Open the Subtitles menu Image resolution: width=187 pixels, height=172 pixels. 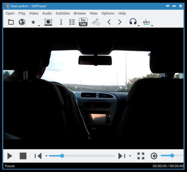point(63,13)
